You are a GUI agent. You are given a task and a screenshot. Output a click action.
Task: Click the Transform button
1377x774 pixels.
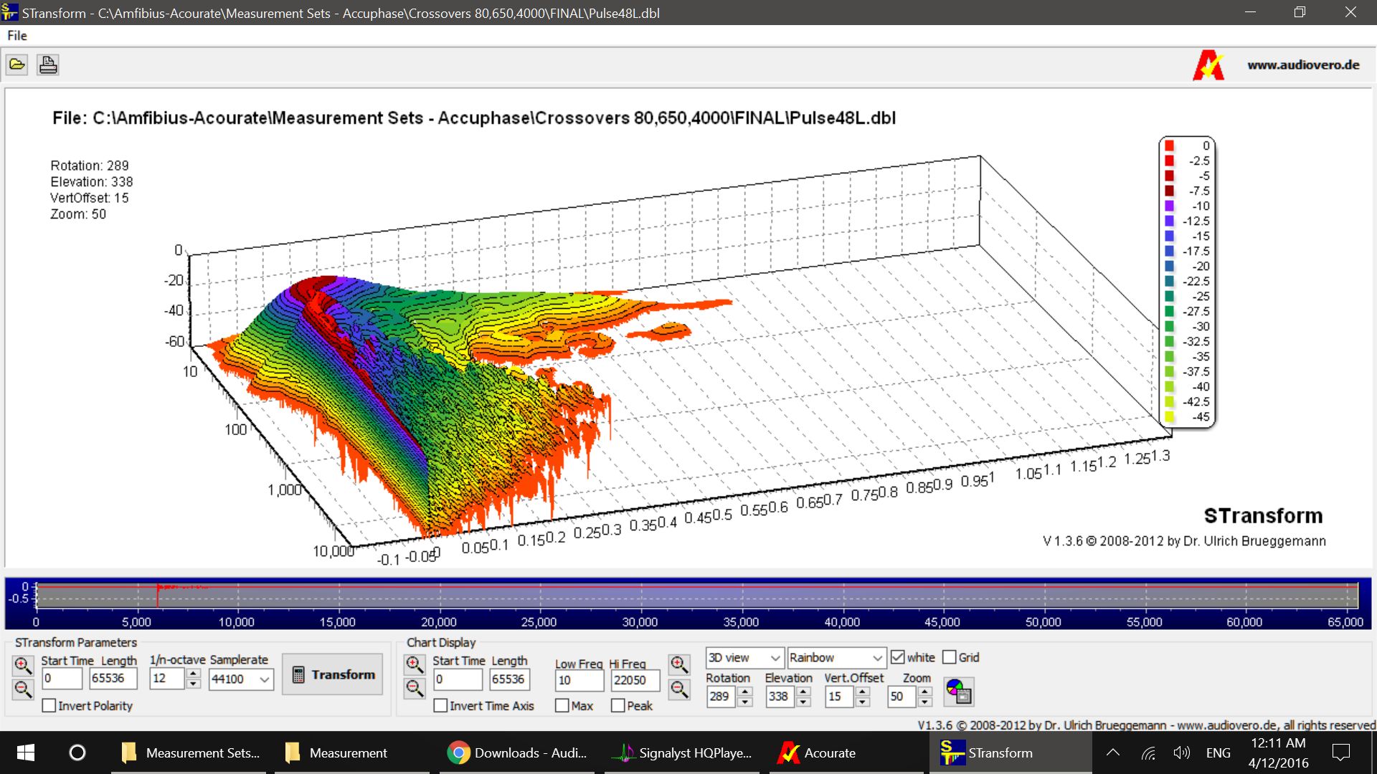[x=332, y=674]
